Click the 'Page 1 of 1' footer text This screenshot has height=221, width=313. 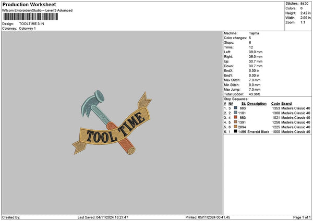pos(302,217)
